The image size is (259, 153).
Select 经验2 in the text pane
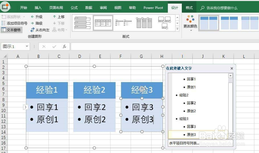[x=184, y=95]
